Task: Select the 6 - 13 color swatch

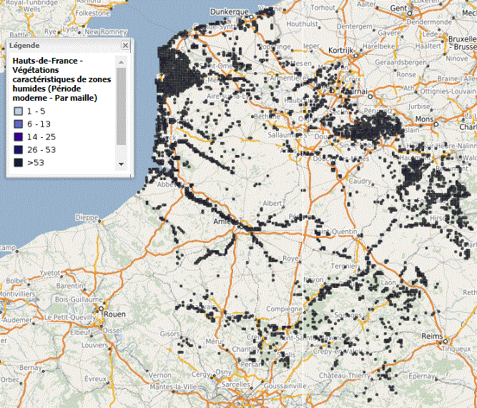Action: (x=18, y=124)
